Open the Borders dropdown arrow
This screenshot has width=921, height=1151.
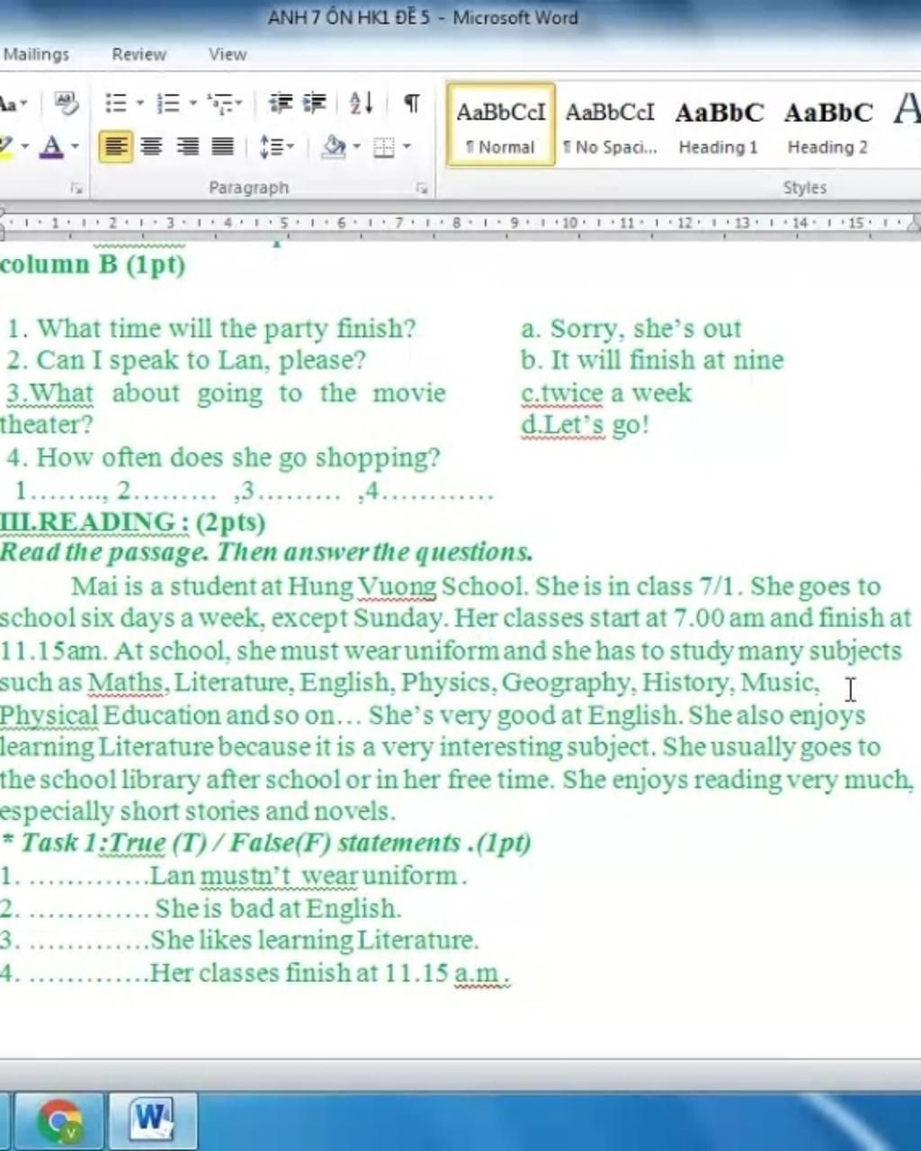407,147
